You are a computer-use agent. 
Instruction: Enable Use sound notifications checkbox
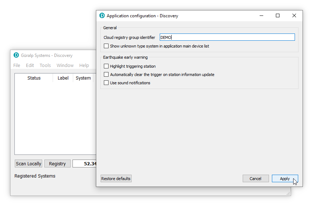coord(106,83)
